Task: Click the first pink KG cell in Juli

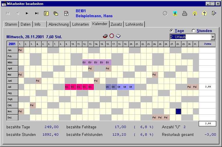Action: click(x=68, y=87)
